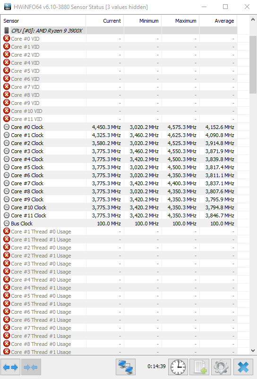Click the collapse columns arrows button

31,367
